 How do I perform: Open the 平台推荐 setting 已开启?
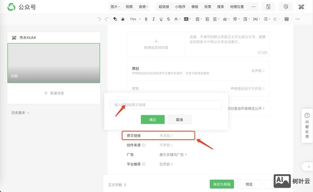click(166, 164)
